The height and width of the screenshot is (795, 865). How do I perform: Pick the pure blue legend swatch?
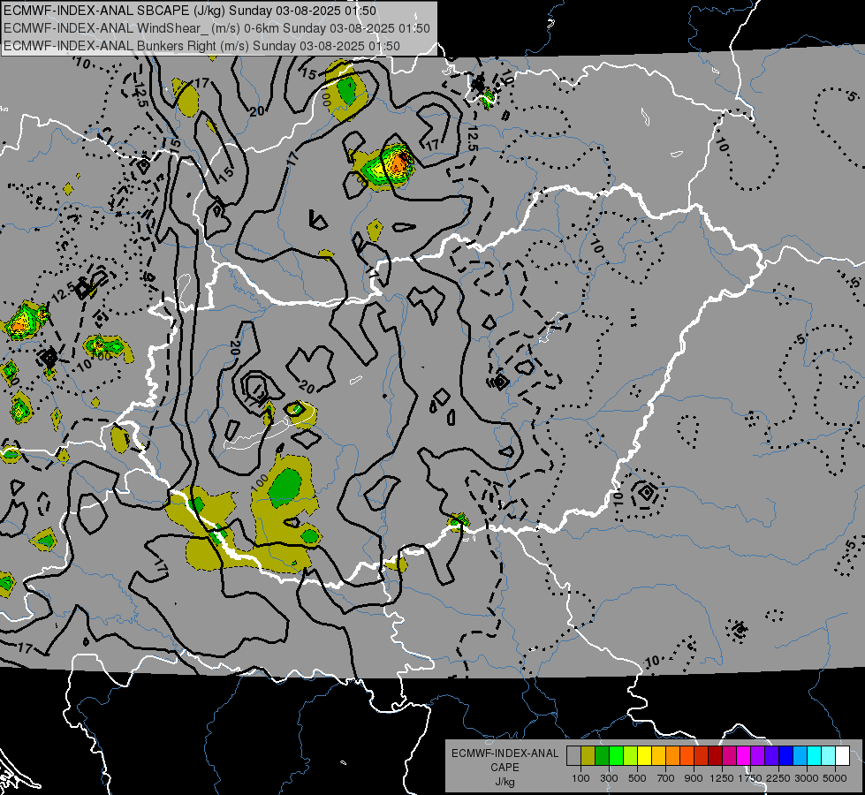pyautogui.click(x=785, y=756)
